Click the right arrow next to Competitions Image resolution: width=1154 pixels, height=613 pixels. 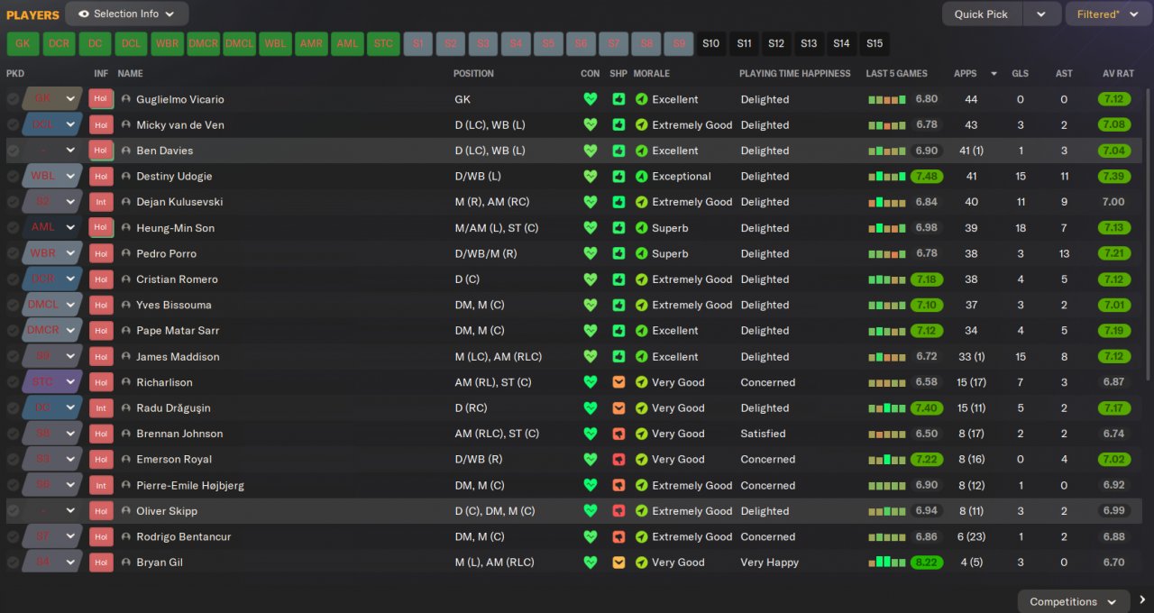point(1142,600)
